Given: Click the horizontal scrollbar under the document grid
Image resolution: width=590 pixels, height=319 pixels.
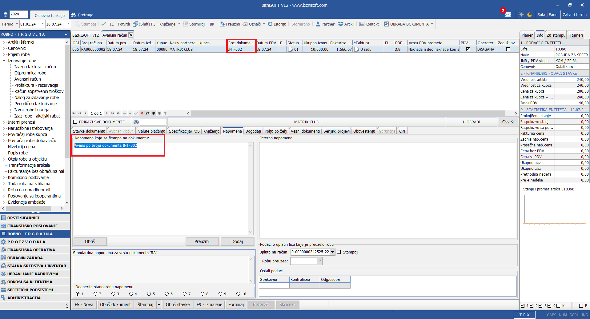Looking at the screenshot, I should (348, 113).
